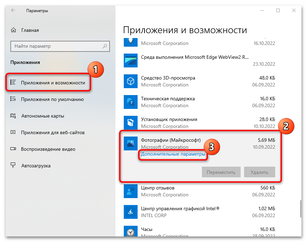Click the Feedback Hub (Центр отзывов) icon
Image resolution: width=307 pixels, height=242 pixels.
tap(131, 191)
